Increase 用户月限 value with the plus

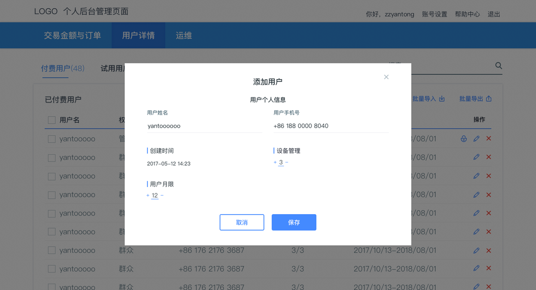[x=148, y=195]
